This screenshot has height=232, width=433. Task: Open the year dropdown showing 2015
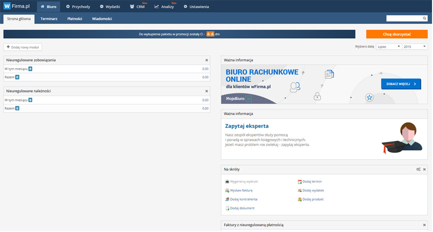point(415,47)
